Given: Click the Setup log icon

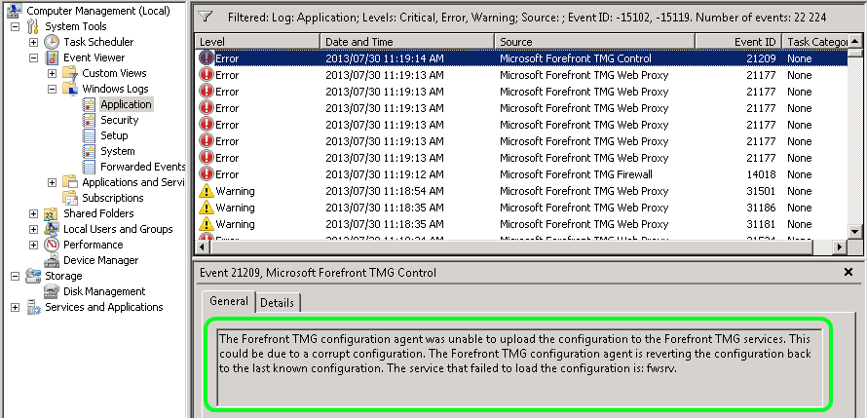Looking at the screenshot, I should pos(89,135).
